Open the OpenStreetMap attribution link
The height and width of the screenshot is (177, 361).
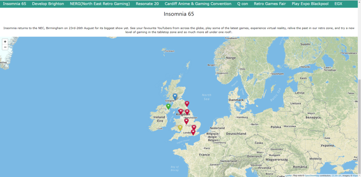coord(312,175)
